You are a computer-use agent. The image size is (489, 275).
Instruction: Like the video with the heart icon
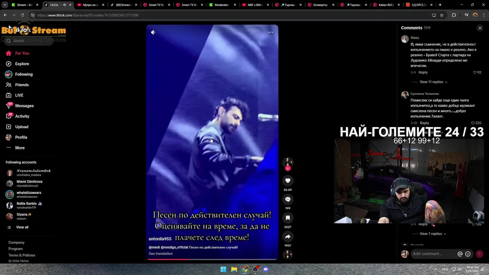point(288,181)
